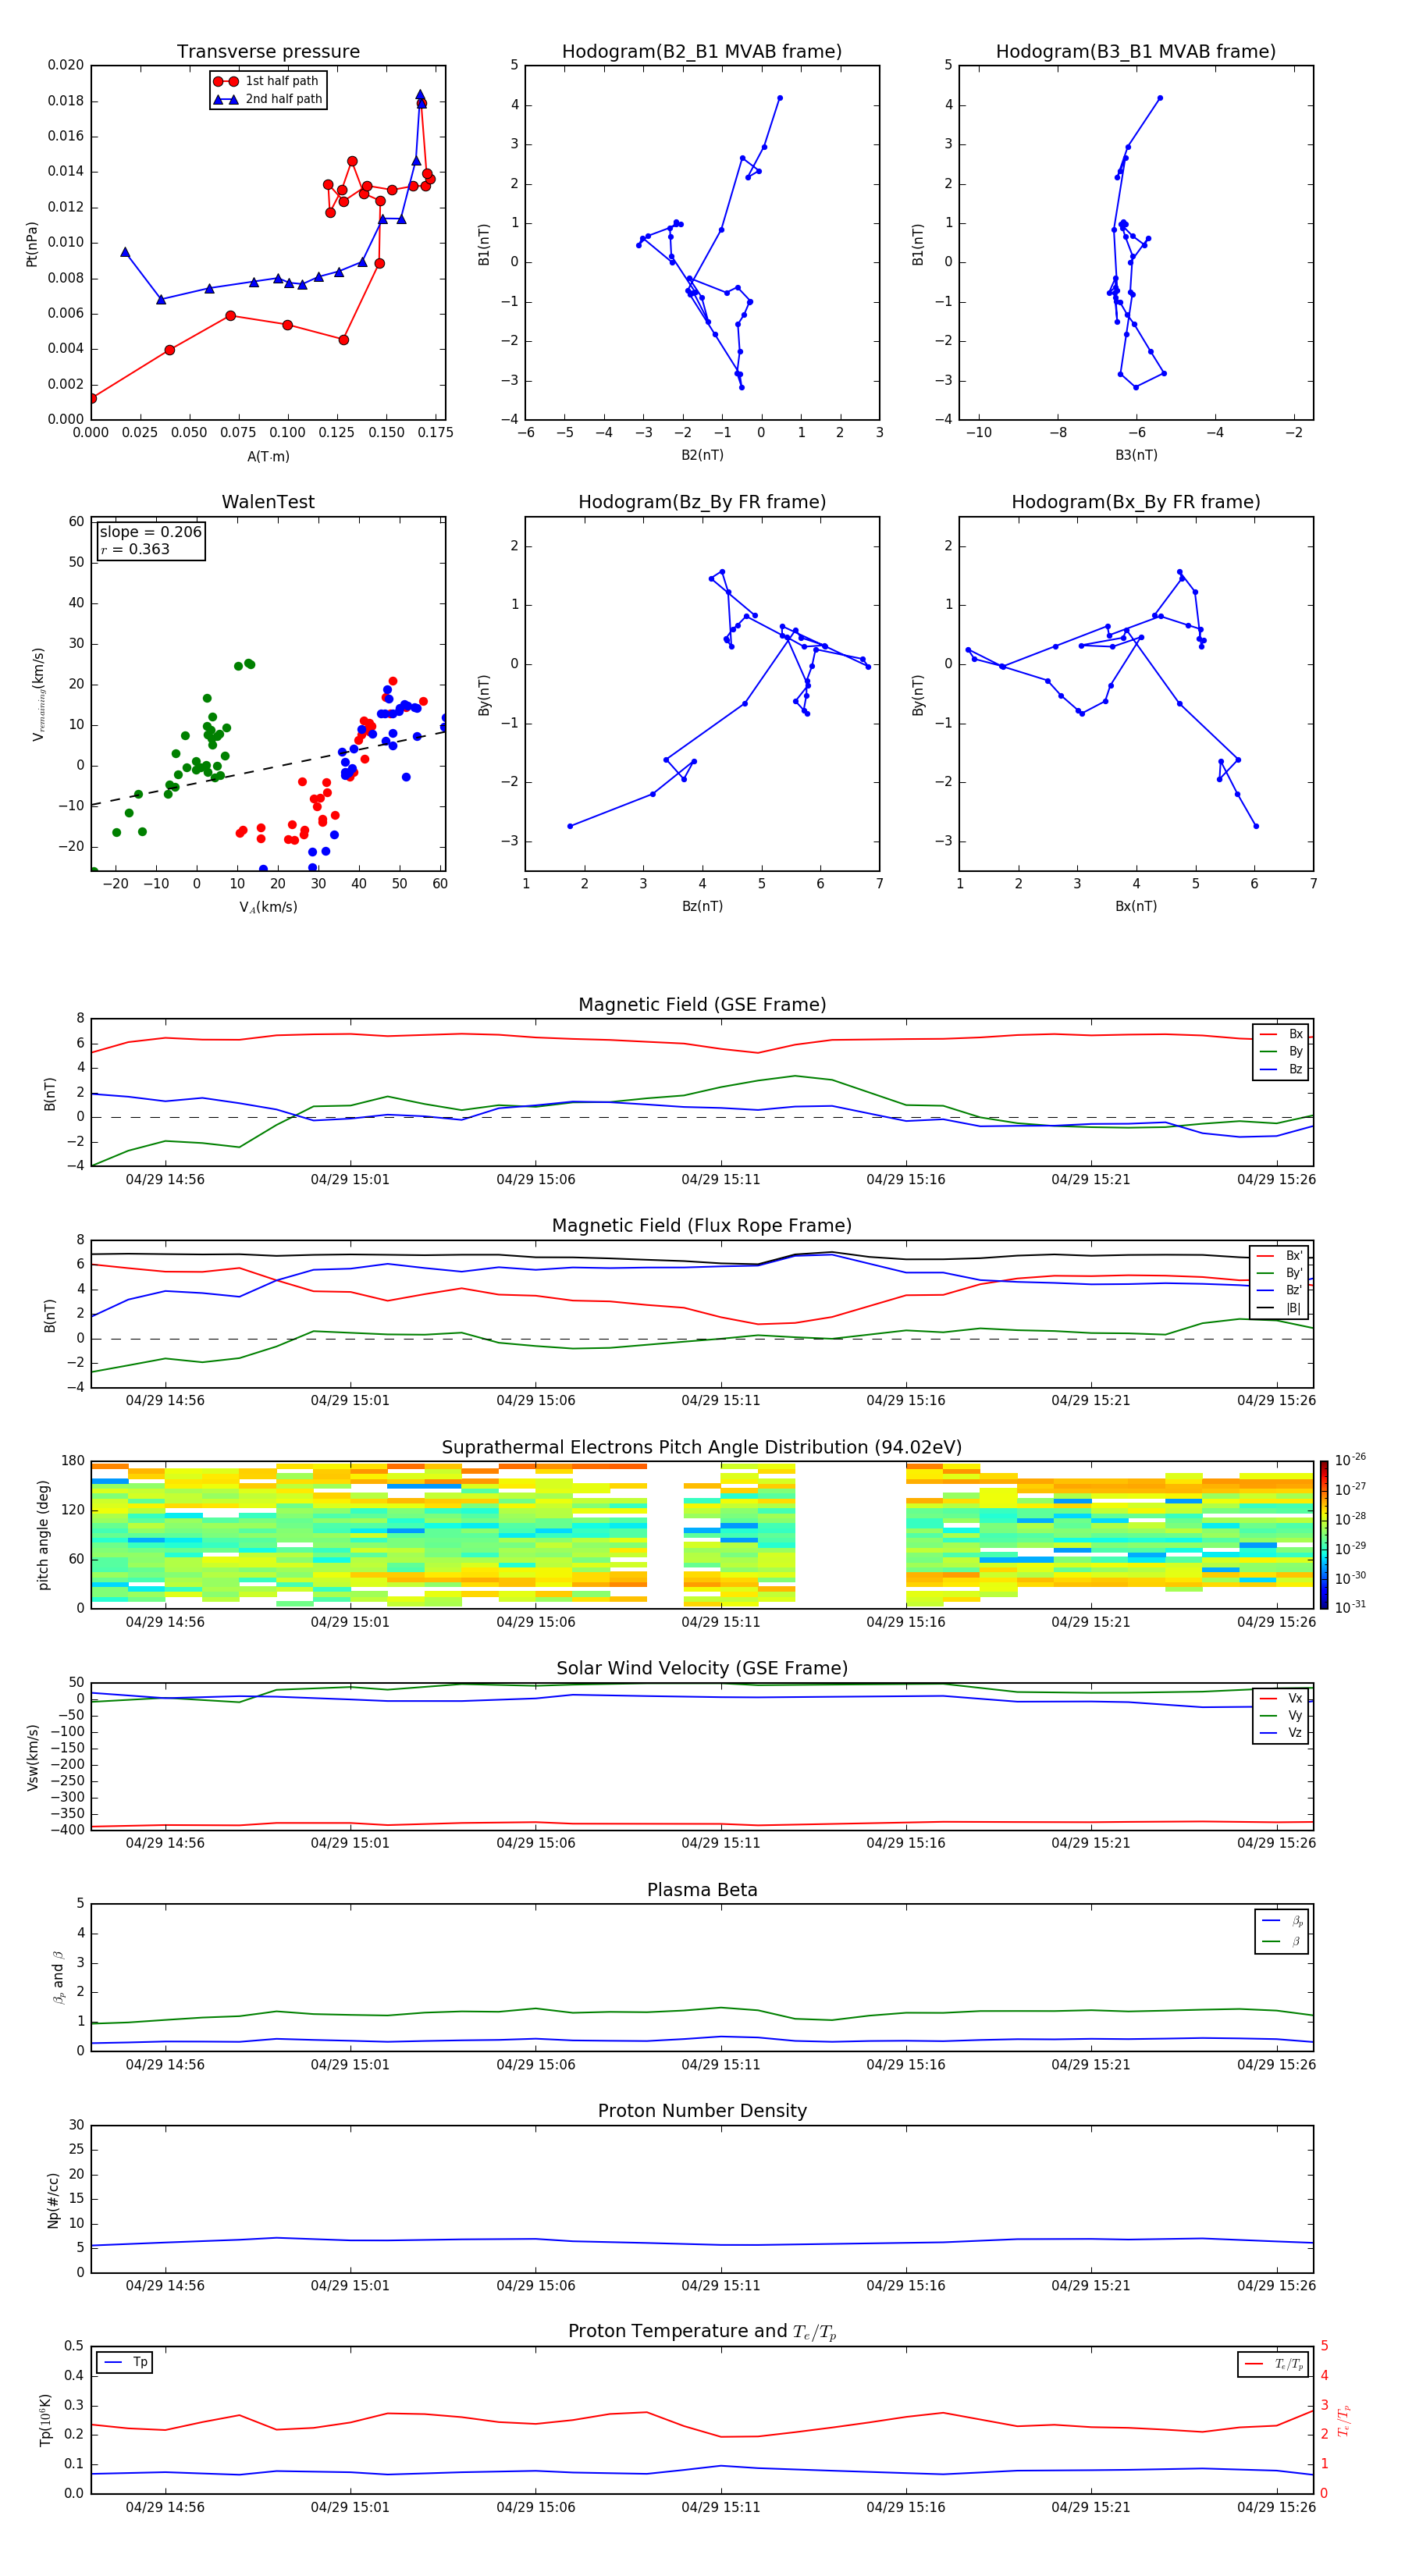
Task: Click the 'Tp(10^6K)' y-axis label
Action: click(x=45, y=2420)
